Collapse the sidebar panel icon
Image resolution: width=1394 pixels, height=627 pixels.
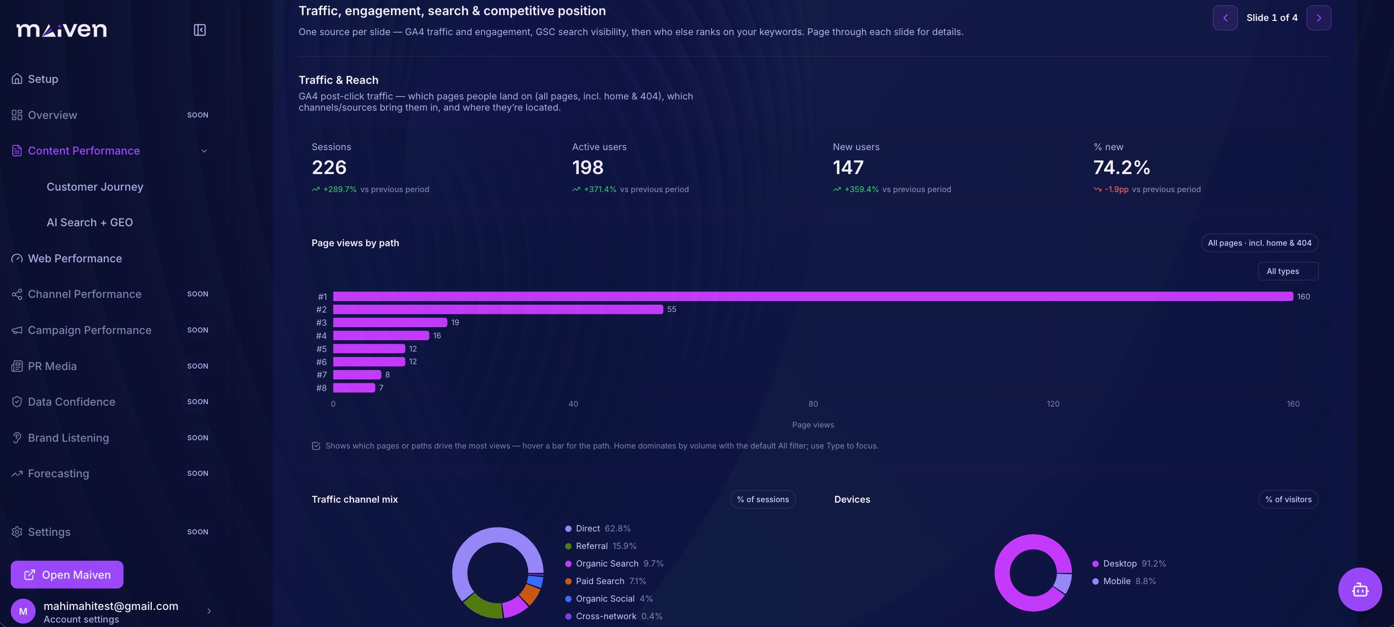[200, 30]
